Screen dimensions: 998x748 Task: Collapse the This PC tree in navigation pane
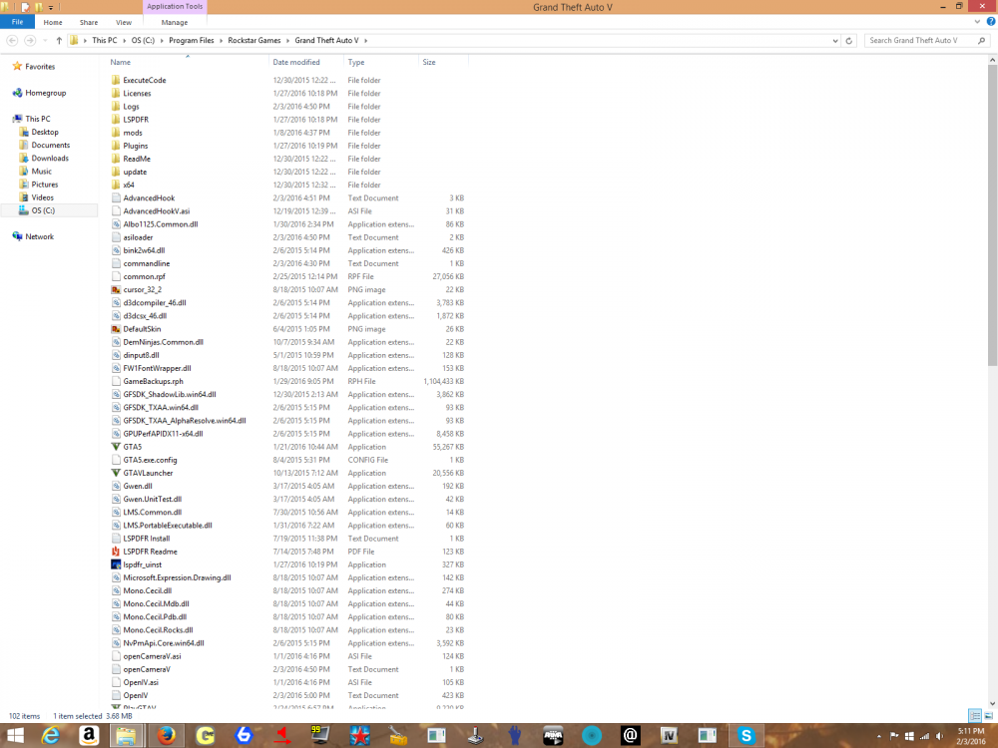[x=8, y=118]
